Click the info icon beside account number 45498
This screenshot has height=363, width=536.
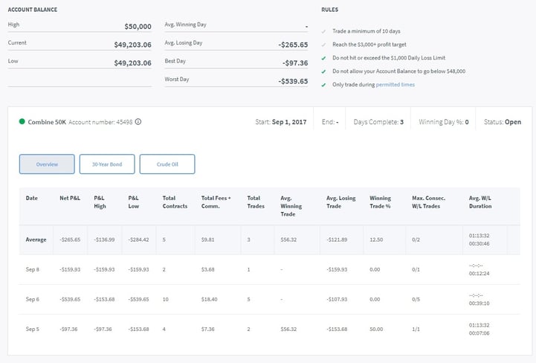coord(138,121)
